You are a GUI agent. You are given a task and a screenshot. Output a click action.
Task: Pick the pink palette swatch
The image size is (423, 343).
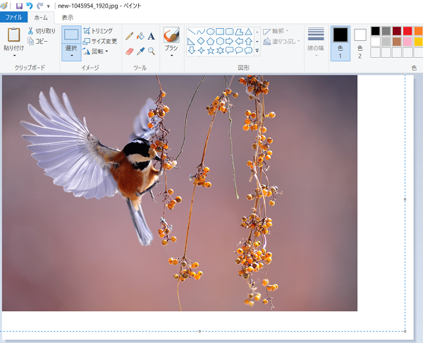point(407,42)
